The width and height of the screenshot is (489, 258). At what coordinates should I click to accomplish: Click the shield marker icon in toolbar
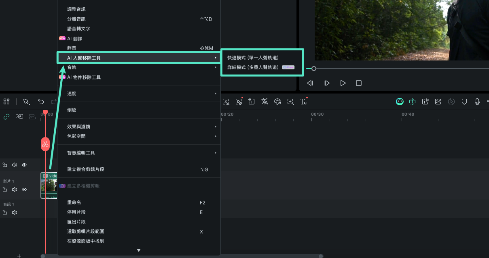[464, 102]
